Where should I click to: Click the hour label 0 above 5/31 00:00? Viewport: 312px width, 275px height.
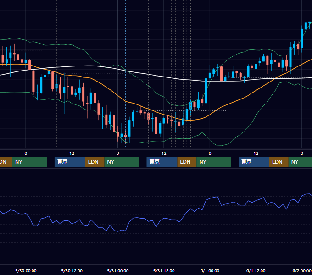coord(118,154)
